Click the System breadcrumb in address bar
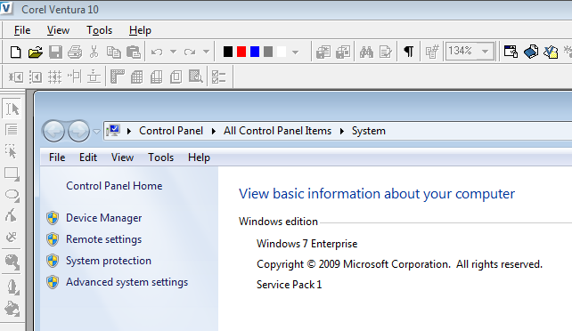Image resolution: width=572 pixels, height=331 pixels. (369, 131)
